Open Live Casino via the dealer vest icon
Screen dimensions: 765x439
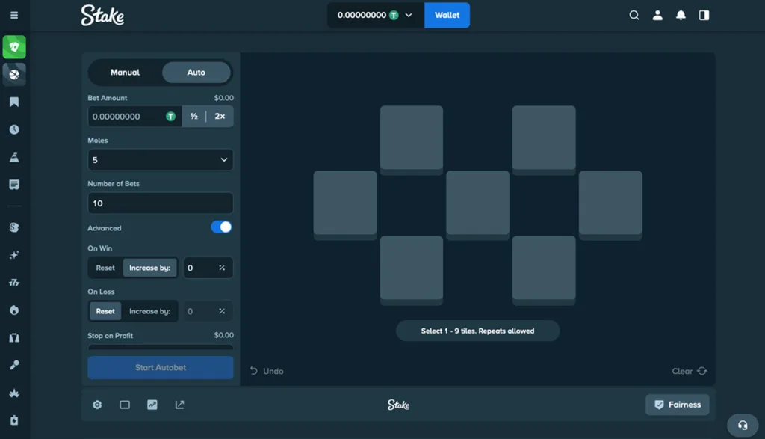click(14, 337)
